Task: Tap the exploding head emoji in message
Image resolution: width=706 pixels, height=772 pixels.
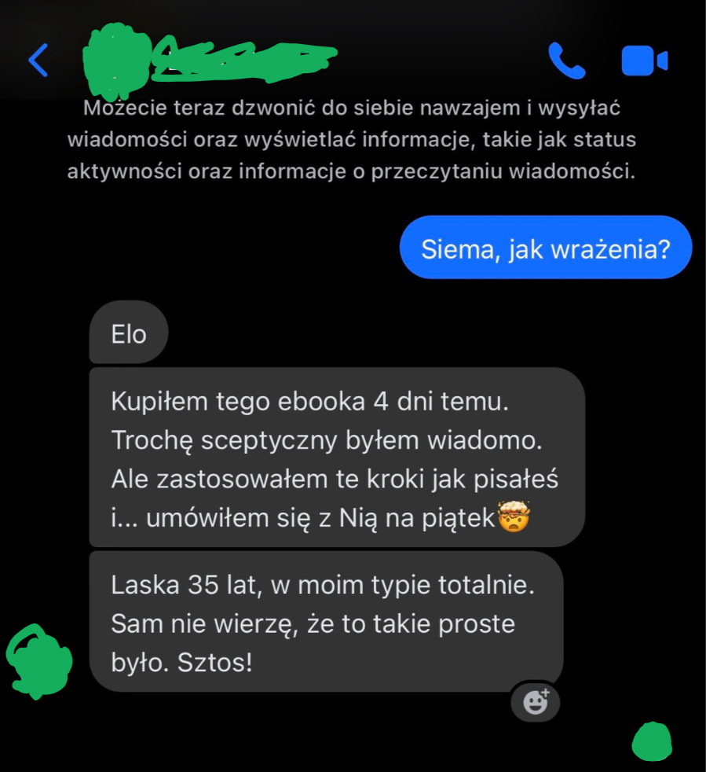Action: pyautogui.click(x=514, y=517)
